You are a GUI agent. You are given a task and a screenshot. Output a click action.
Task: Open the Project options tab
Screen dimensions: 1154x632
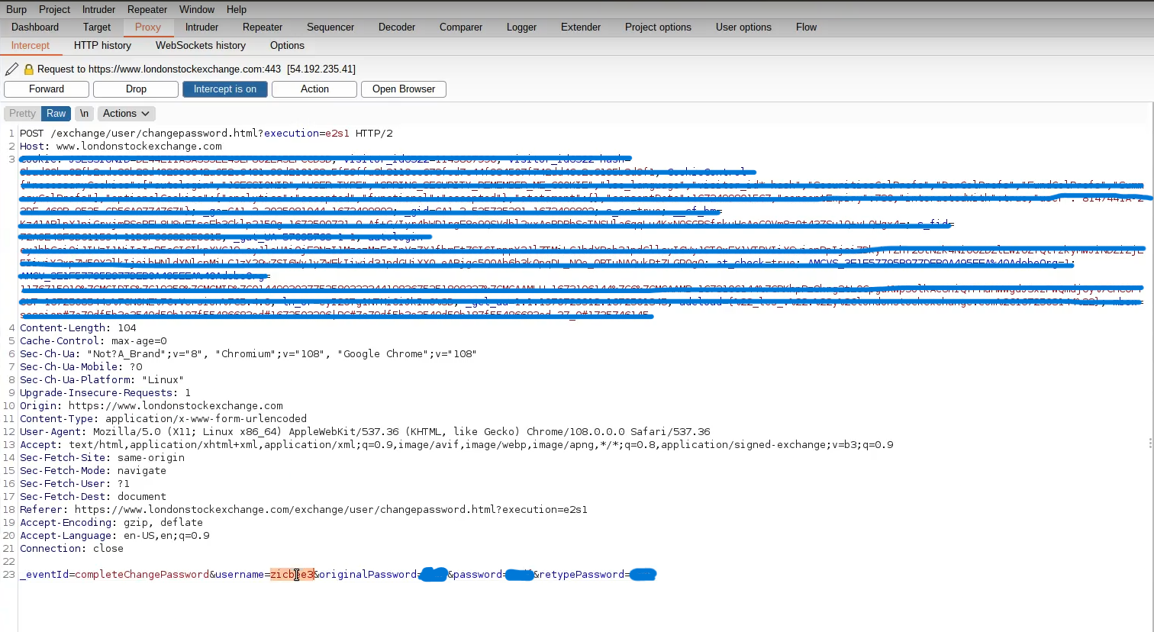(x=658, y=27)
